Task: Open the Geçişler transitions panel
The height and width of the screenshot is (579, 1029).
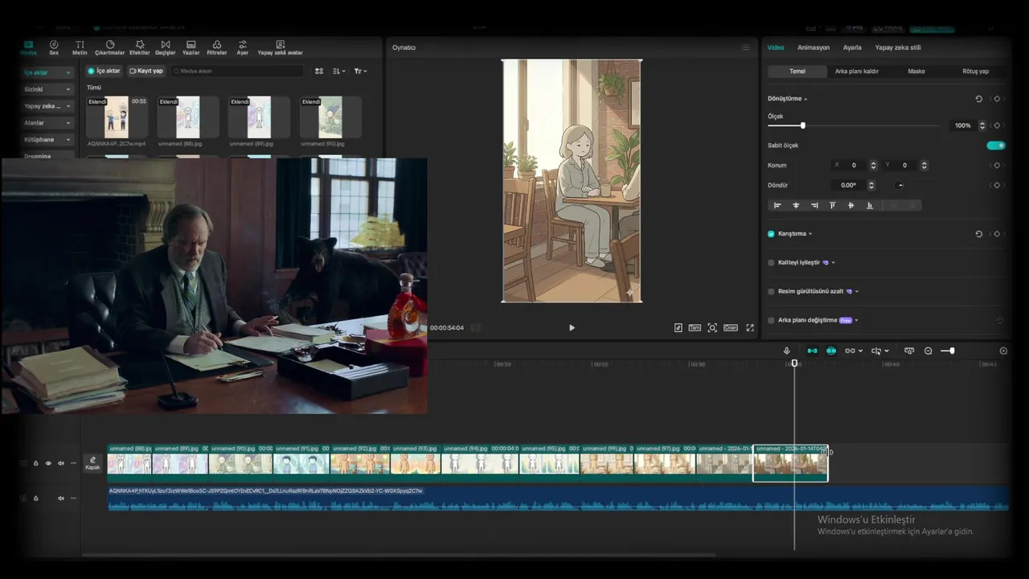Action: point(165,47)
